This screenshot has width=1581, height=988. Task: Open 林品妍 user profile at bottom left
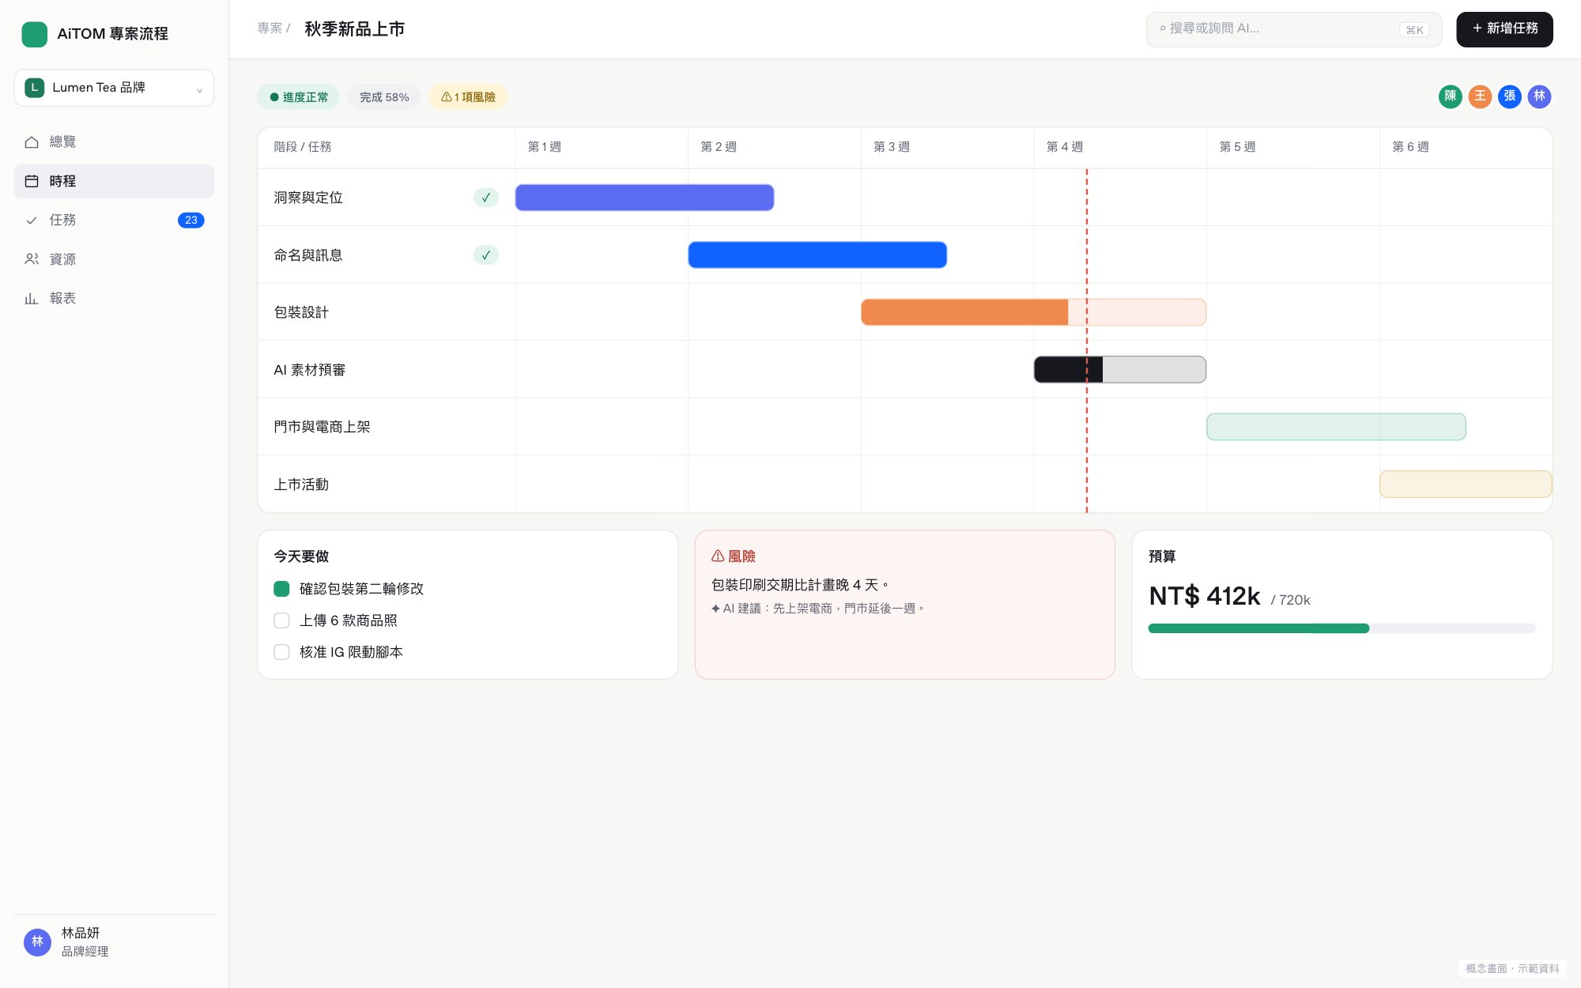114,942
